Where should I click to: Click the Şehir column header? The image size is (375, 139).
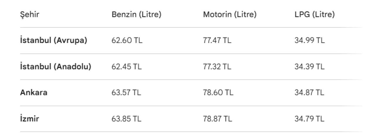[30, 15]
